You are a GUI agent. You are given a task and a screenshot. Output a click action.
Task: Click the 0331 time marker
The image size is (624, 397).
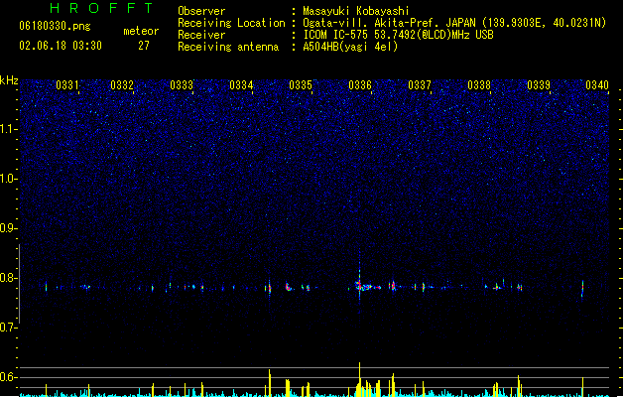66,85
